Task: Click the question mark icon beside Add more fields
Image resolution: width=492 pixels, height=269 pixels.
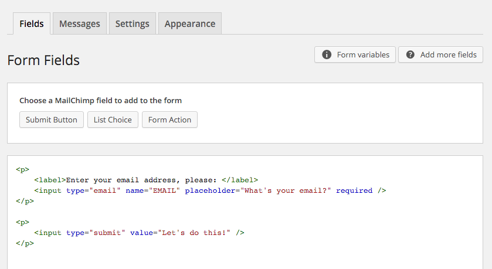Action: [x=410, y=55]
